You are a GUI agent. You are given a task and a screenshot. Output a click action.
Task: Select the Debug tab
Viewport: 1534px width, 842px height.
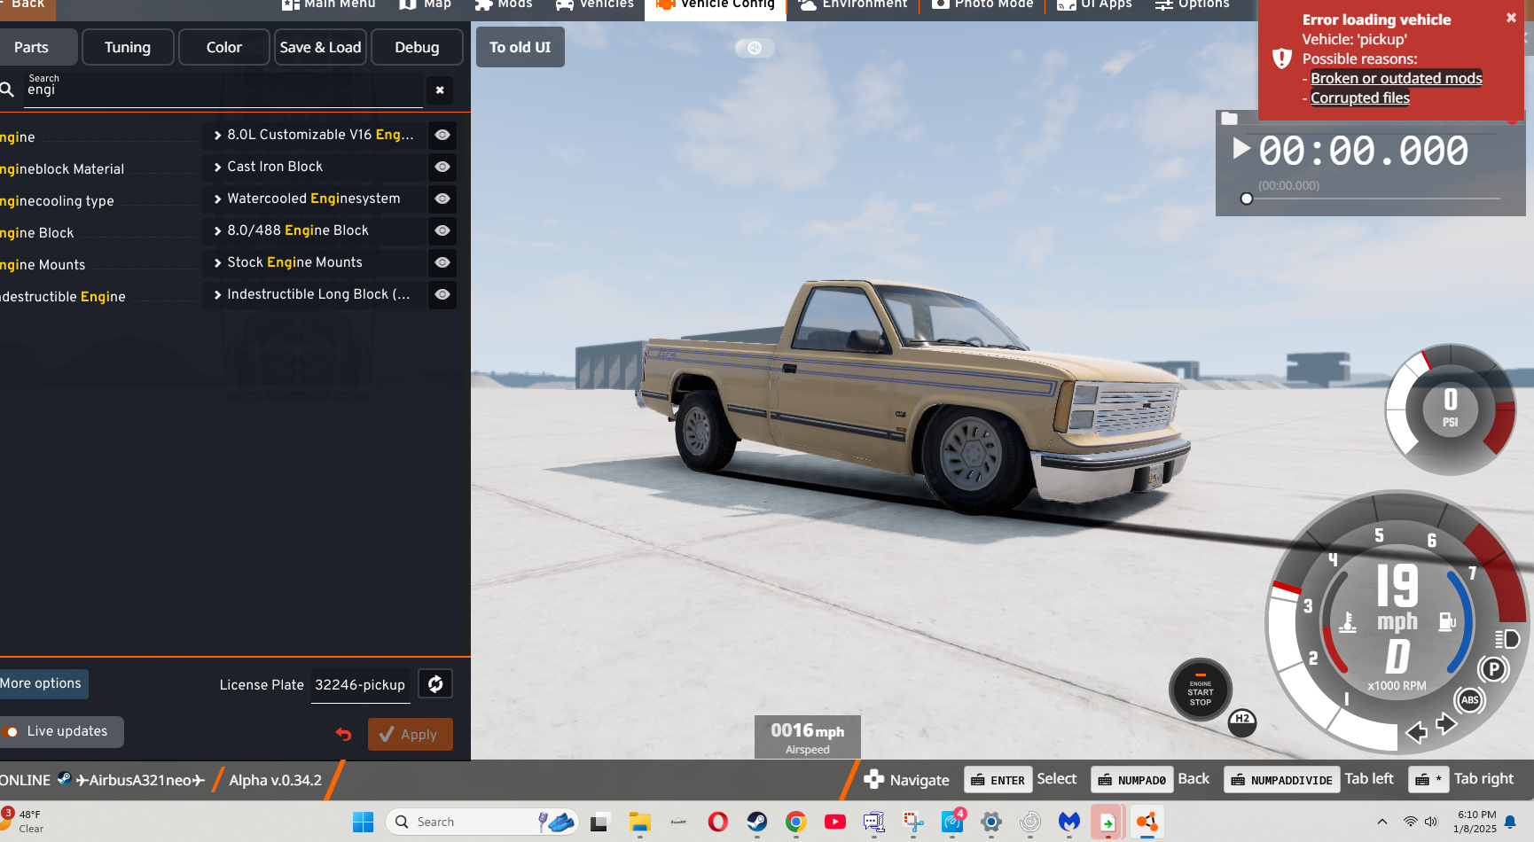pyautogui.click(x=417, y=47)
